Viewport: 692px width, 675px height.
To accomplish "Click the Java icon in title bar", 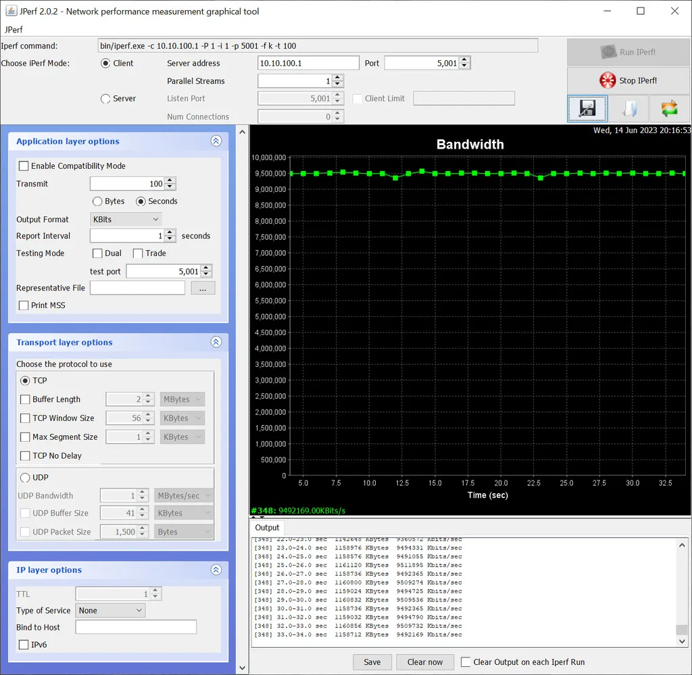I will point(11,11).
